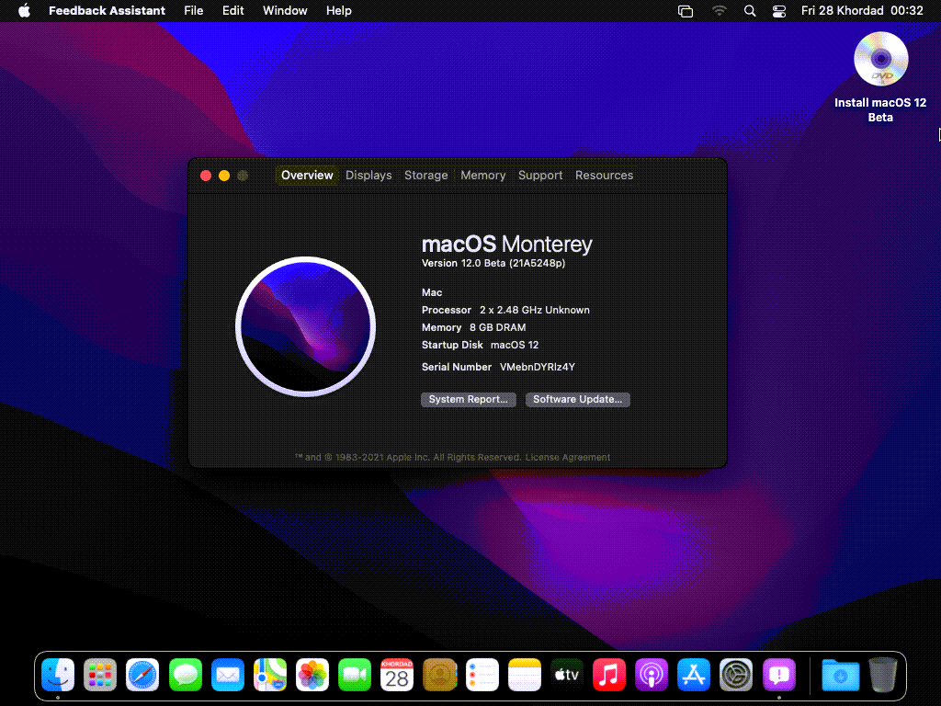This screenshot has height=706, width=941.
Task: Click the System Report button
Action: pyautogui.click(x=468, y=400)
